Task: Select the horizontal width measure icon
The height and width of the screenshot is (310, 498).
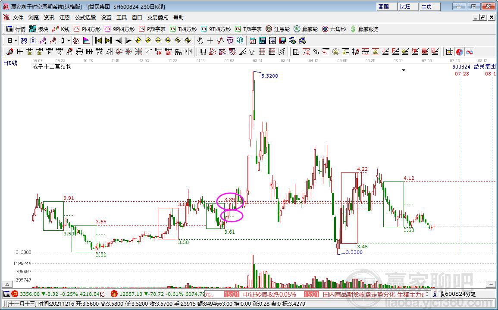Action: [188, 52]
